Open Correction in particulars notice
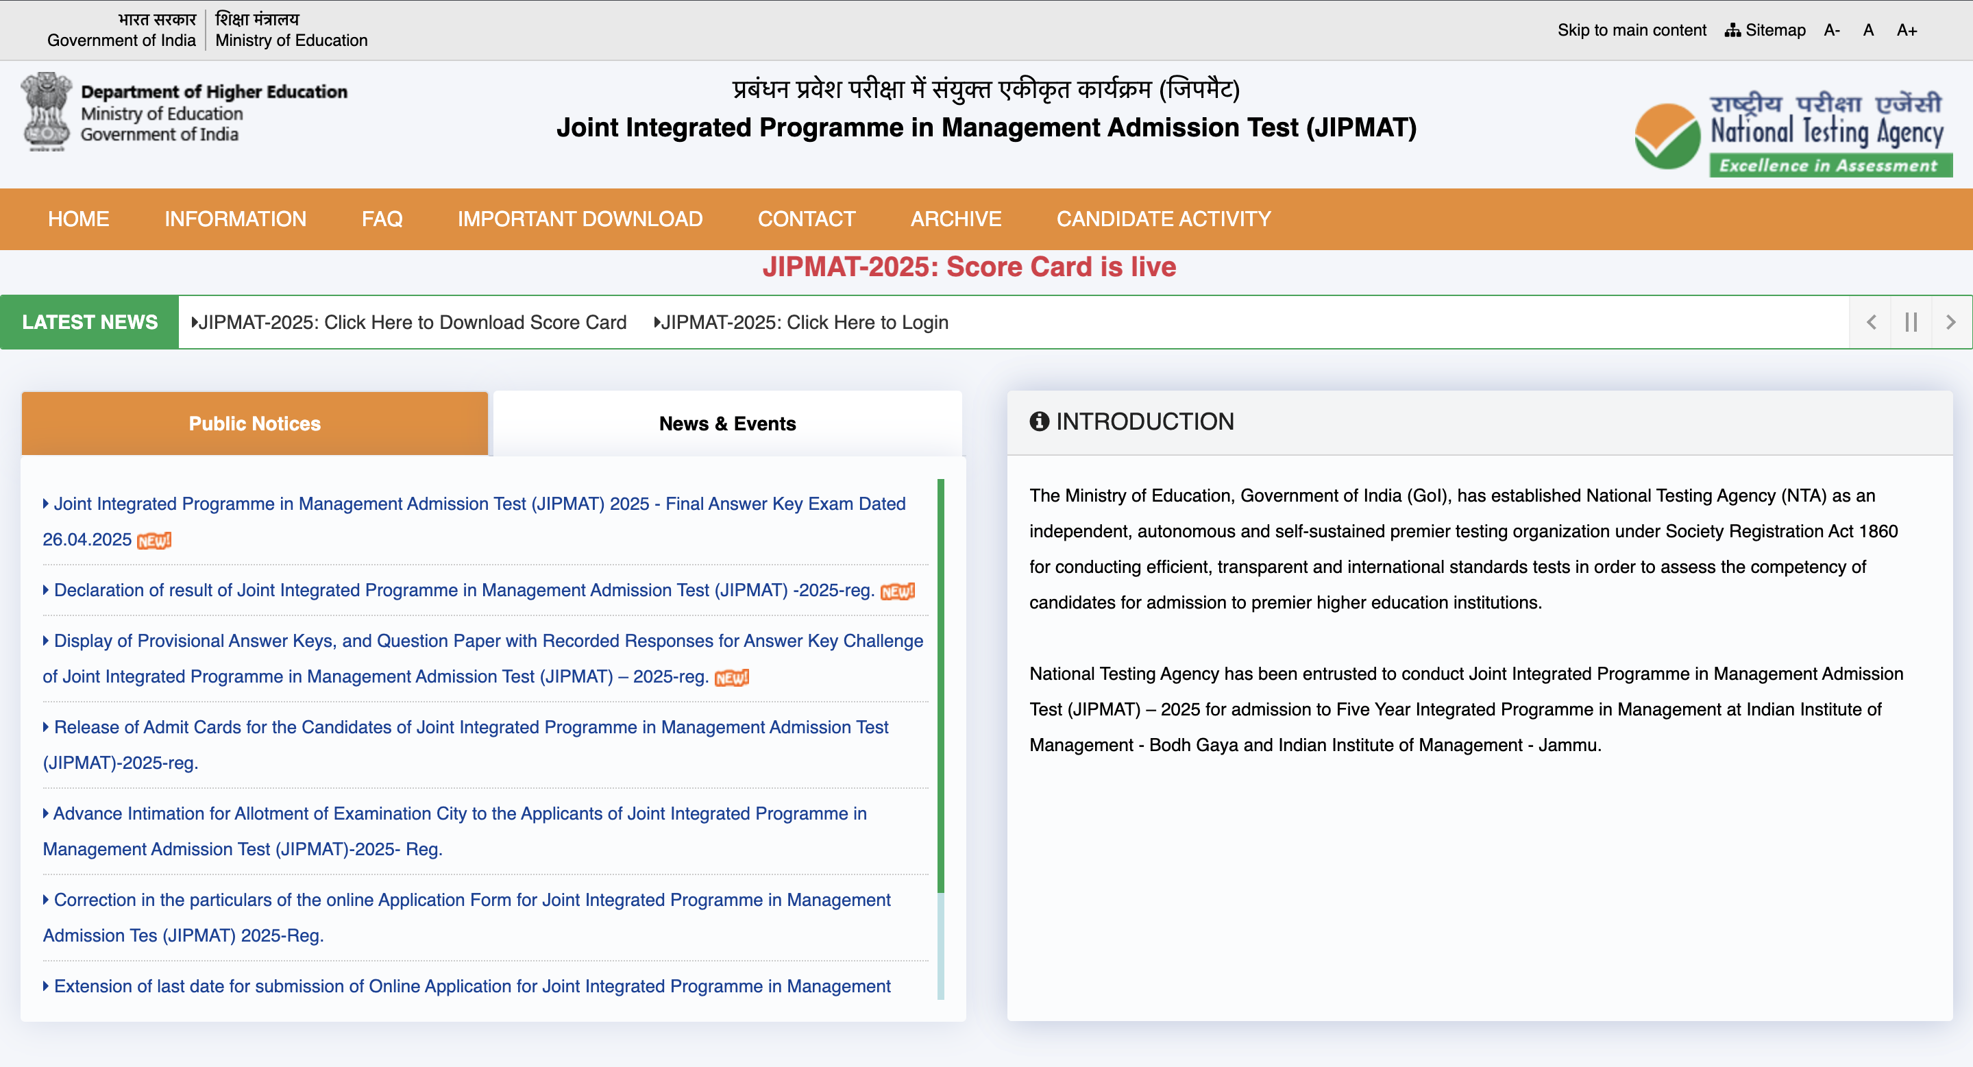 coord(467,918)
